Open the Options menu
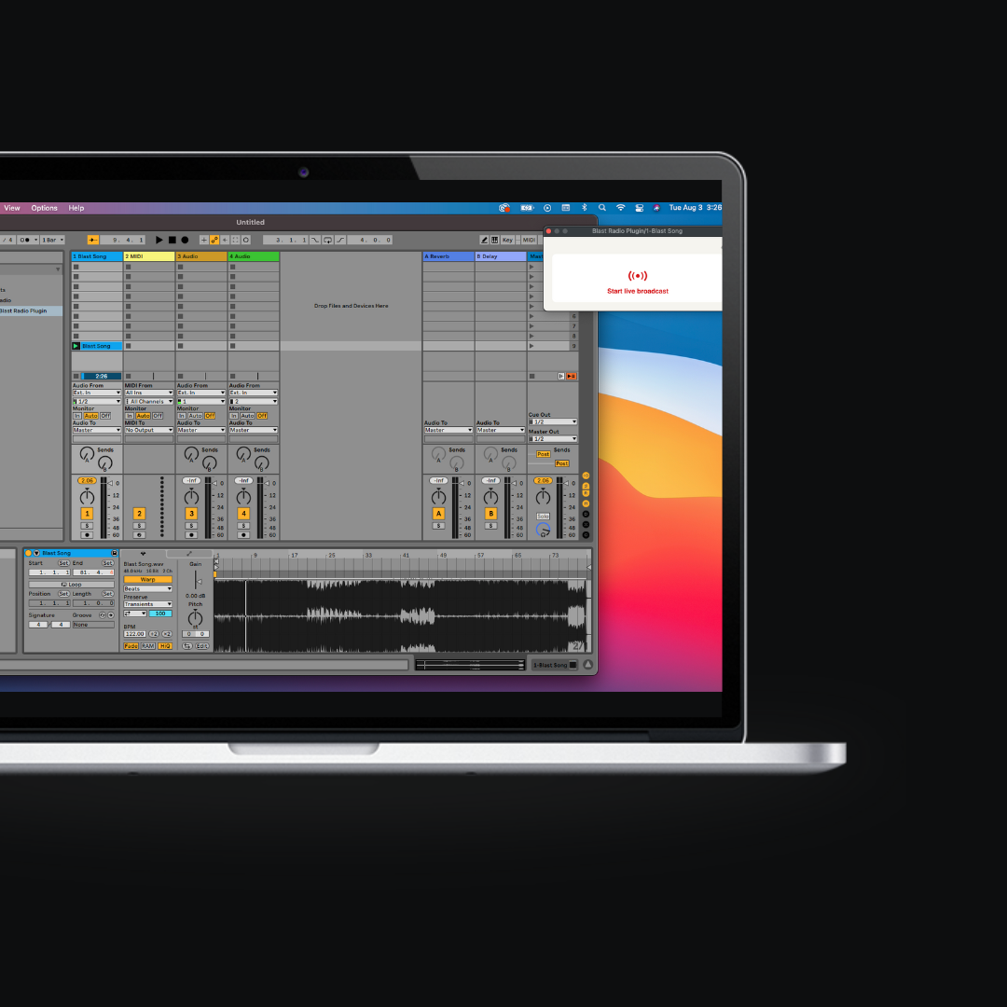 [x=44, y=208]
